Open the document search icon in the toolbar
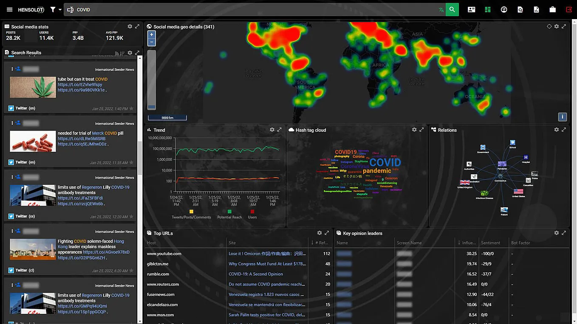Viewport: 577px width, 324px height. pos(520,9)
